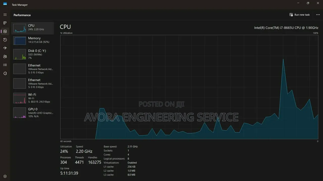Click the Virtualization Enabled value
323x181 pixels.
[132, 163]
